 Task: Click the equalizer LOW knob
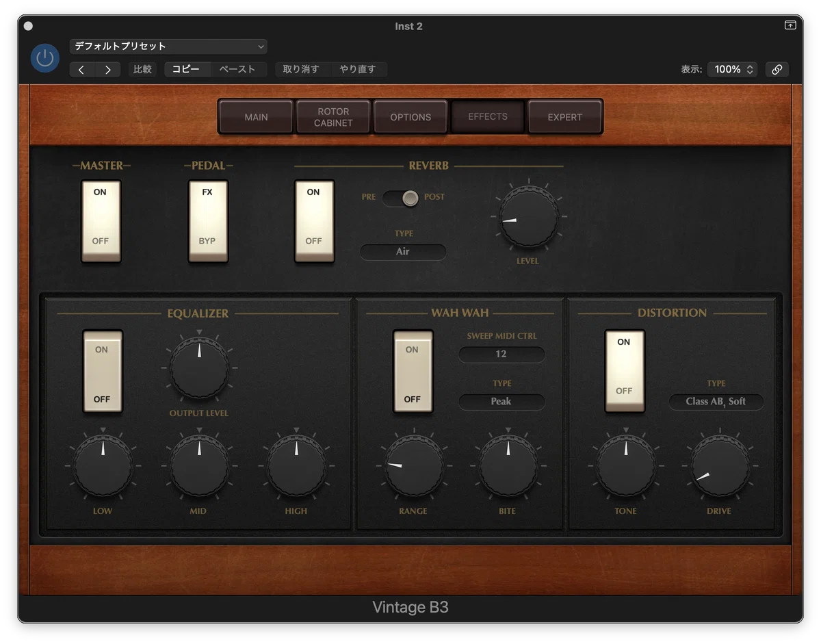coord(103,467)
